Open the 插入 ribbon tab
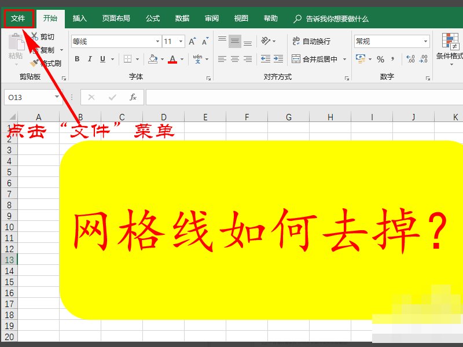This screenshot has height=347, width=463. 79,18
